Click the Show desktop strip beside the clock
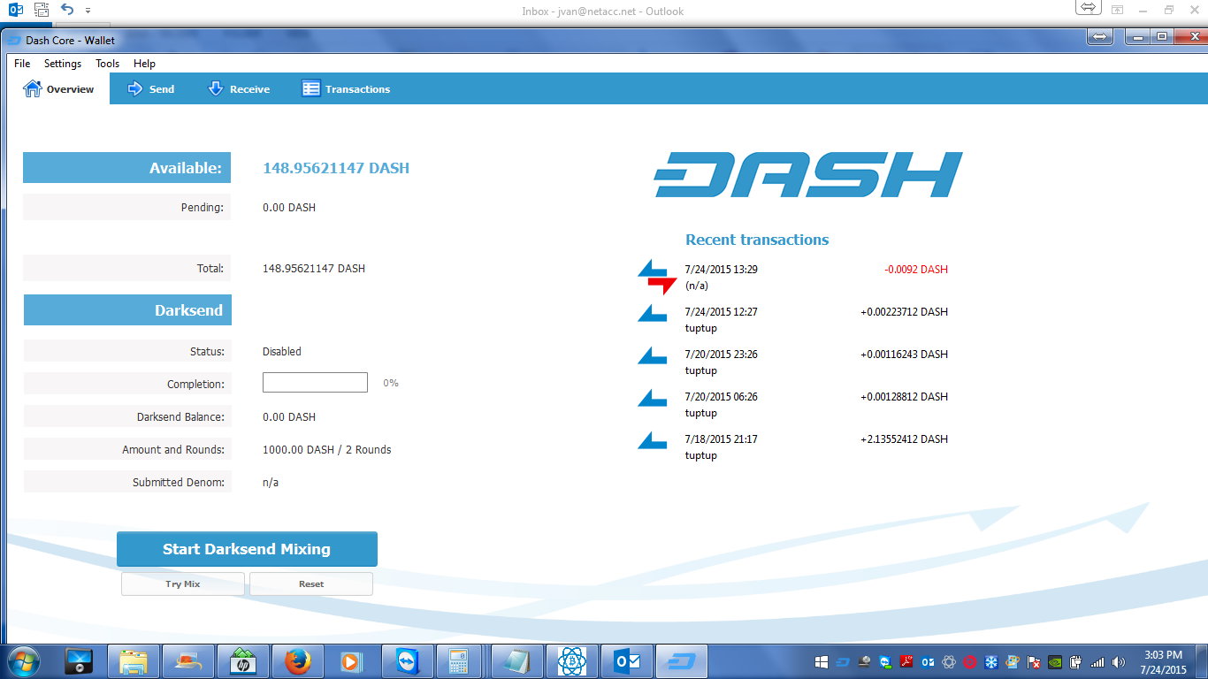1208x679 pixels. [1202, 661]
